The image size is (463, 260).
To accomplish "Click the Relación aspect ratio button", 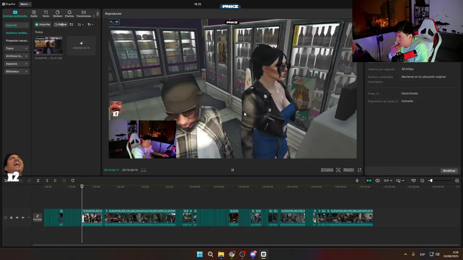I will [x=349, y=170].
